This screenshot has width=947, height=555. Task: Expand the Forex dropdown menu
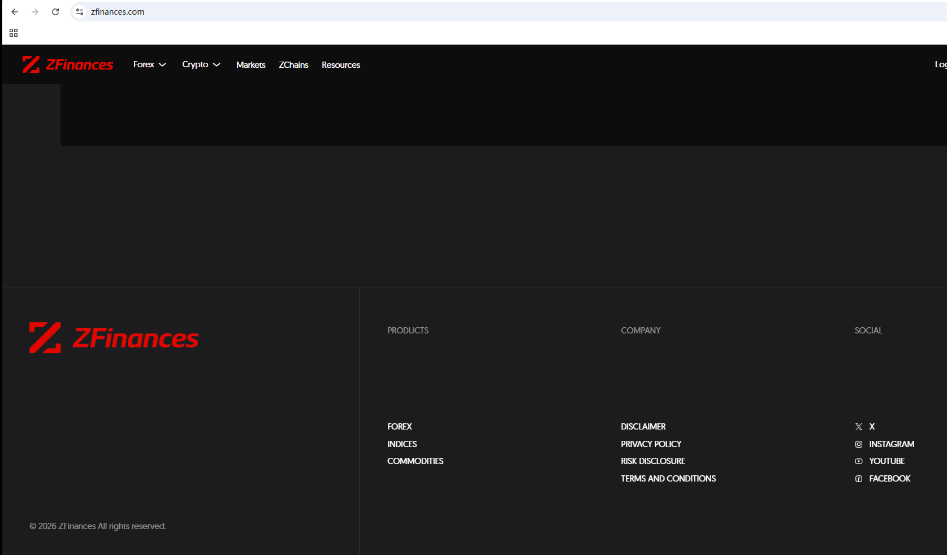pos(149,64)
